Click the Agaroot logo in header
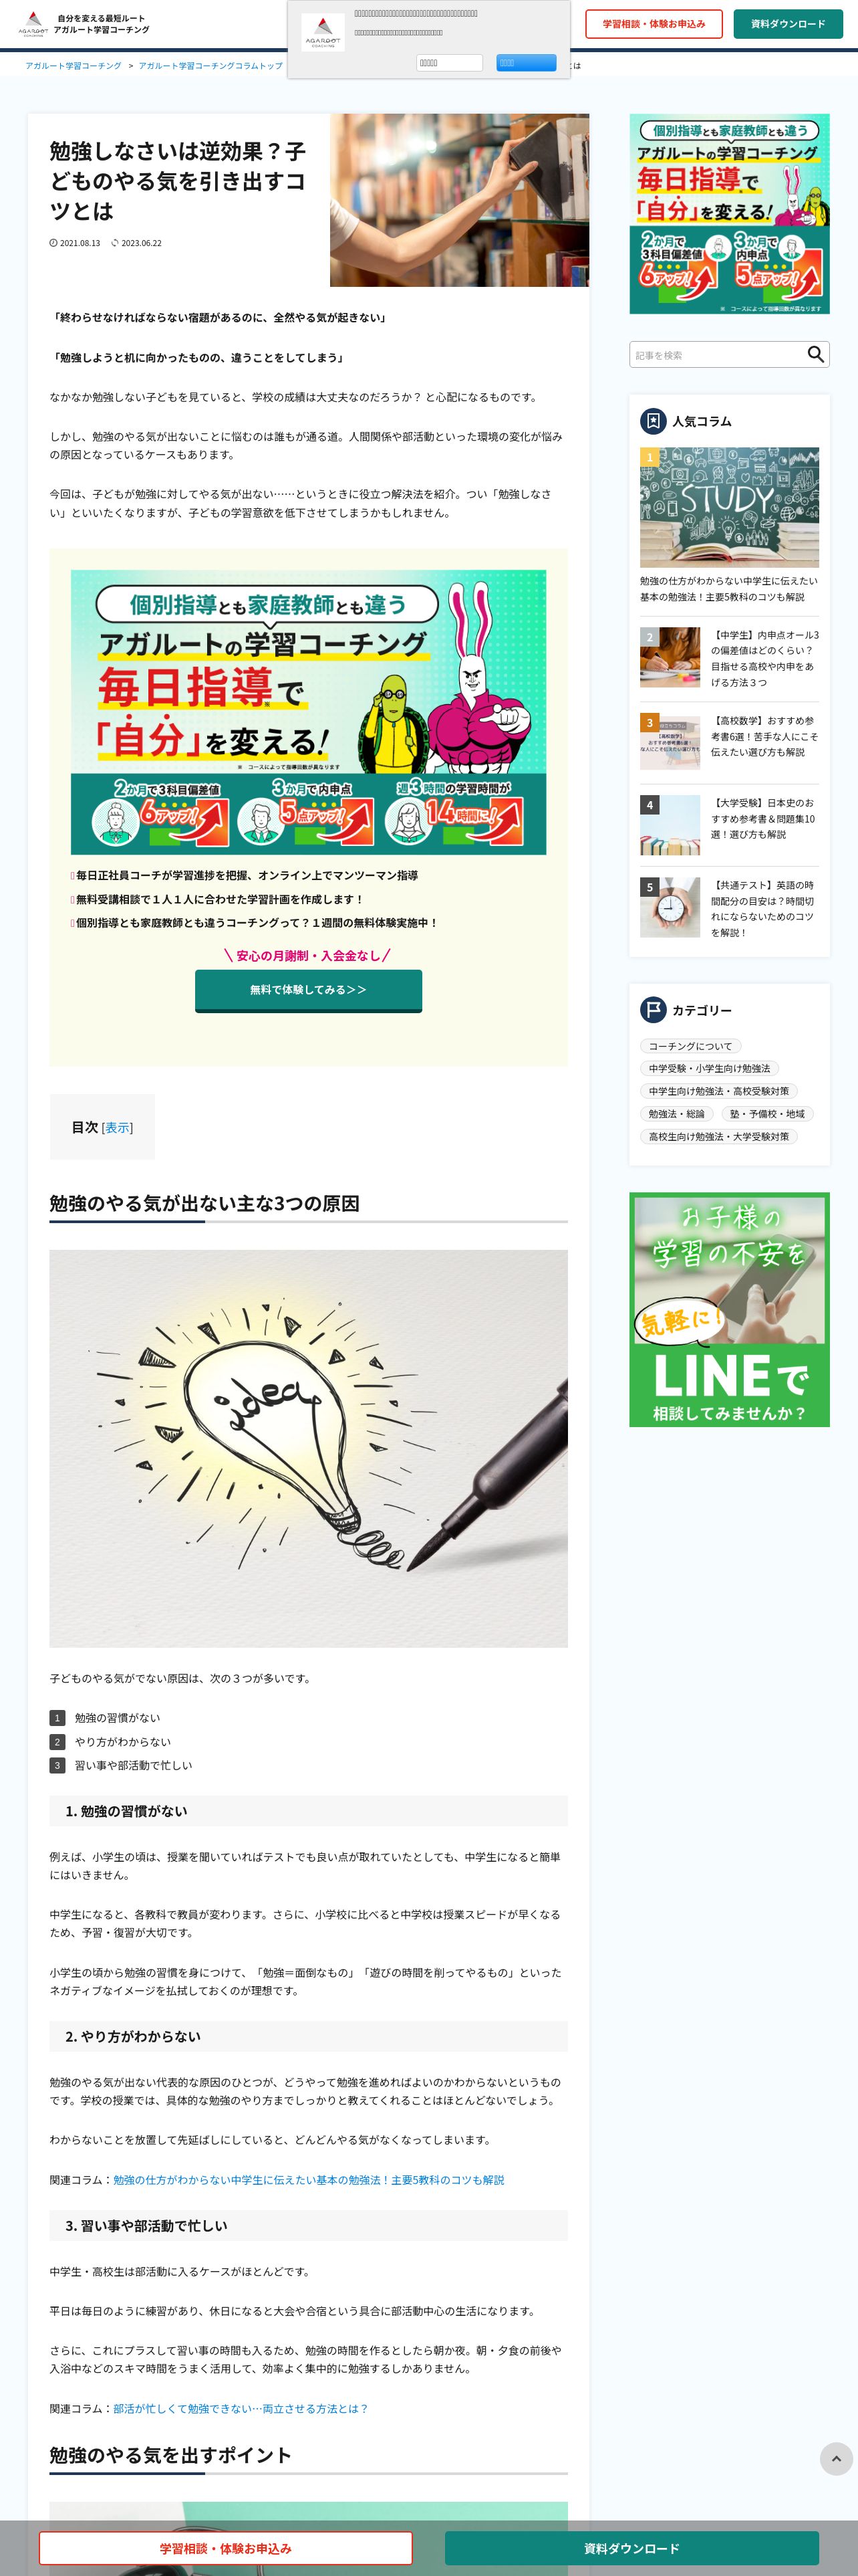858x2576 pixels. coord(33,23)
